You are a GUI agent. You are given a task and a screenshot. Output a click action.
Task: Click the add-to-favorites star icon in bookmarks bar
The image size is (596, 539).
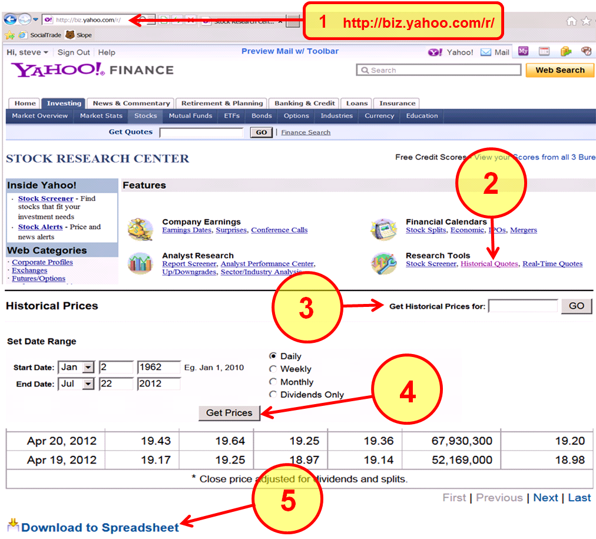click(10, 35)
